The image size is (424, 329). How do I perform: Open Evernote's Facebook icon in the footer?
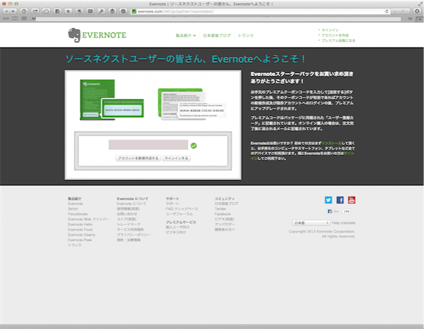340,200
